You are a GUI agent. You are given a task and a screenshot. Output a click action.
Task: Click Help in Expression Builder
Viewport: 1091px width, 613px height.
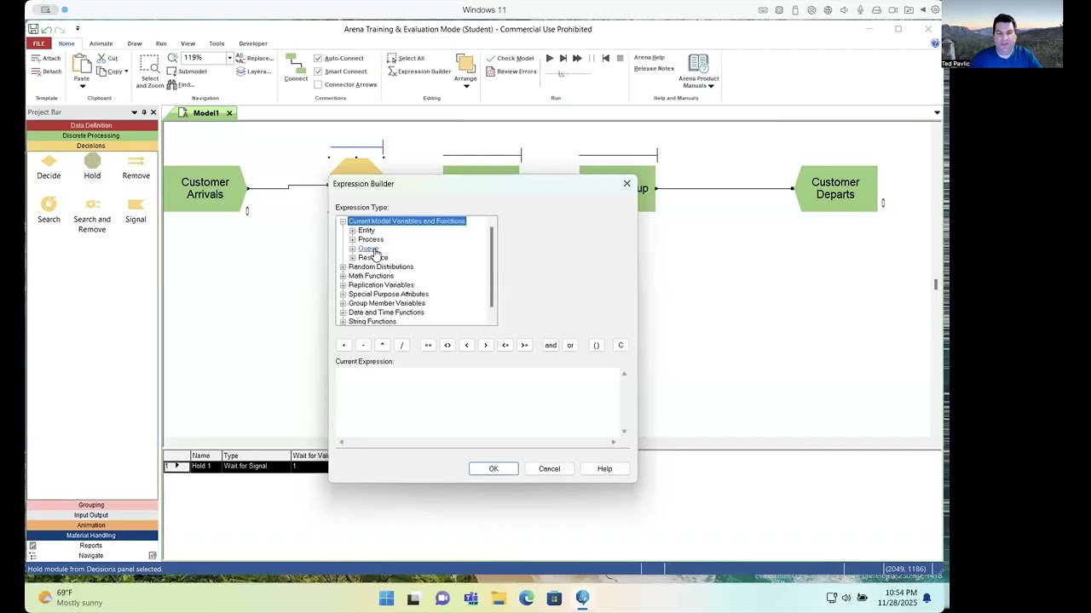tap(604, 469)
